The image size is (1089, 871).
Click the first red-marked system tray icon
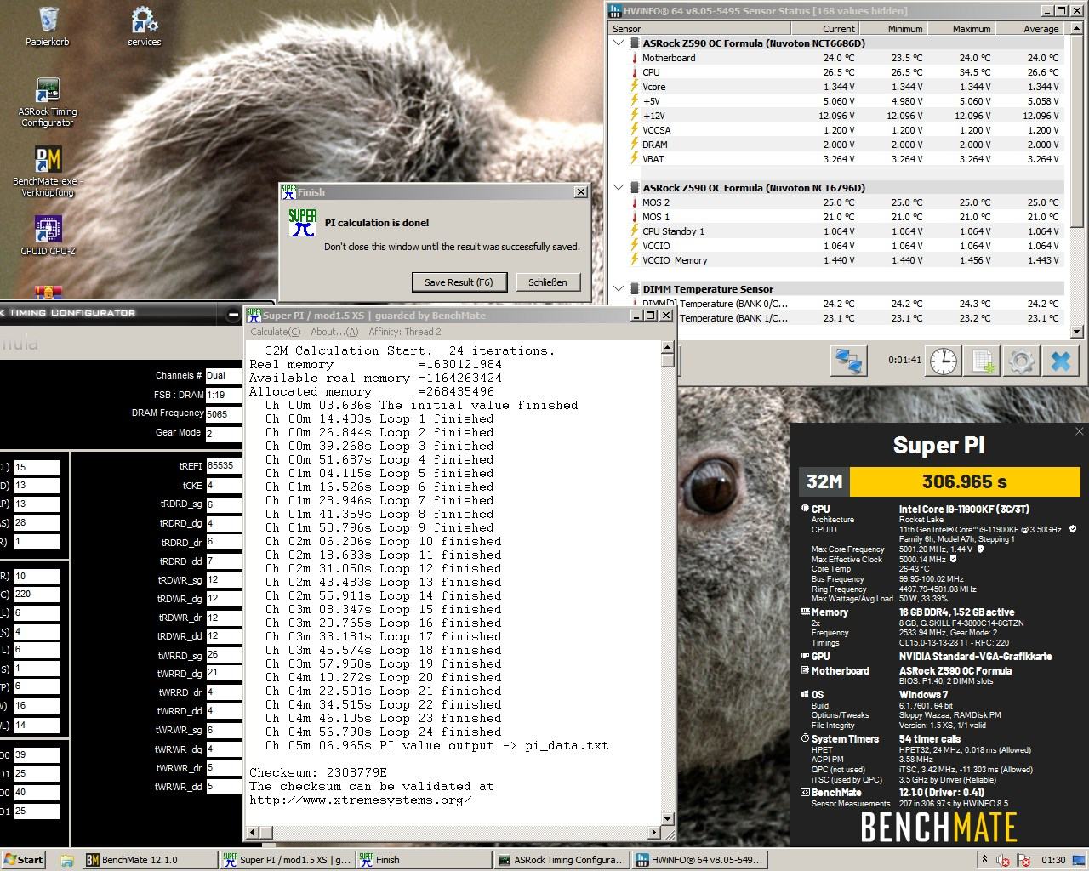click(1004, 860)
